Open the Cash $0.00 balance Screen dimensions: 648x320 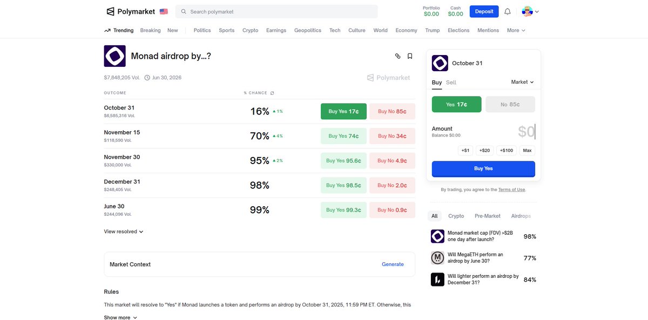coord(456,11)
